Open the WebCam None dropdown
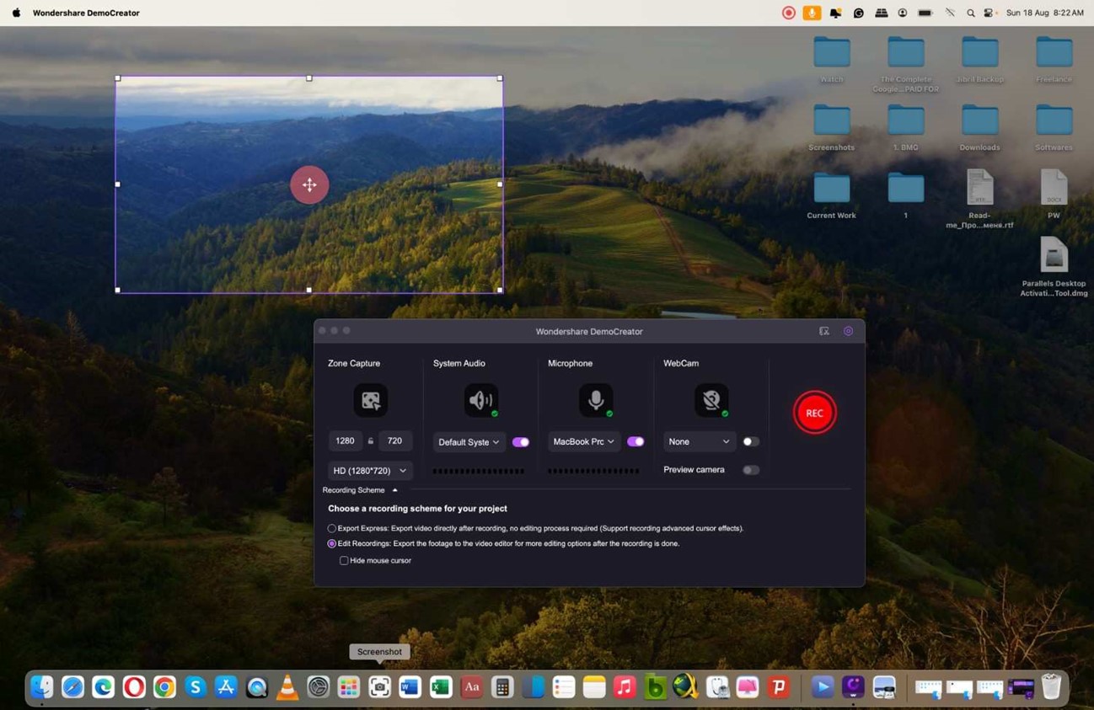Image resolution: width=1094 pixels, height=710 pixels. click(x=699, y=441)
